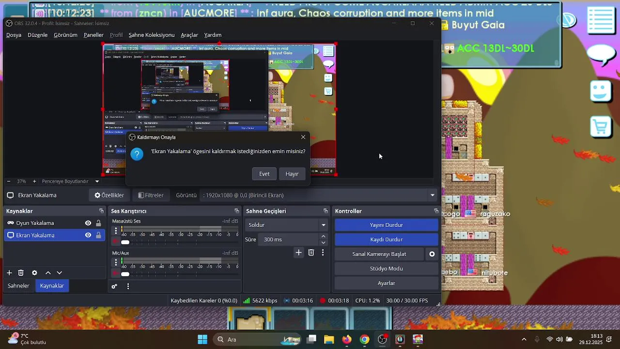
Task: Edit the 300 ms Süre field
Action: coord(289,239)
